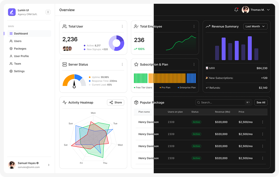Expand the Thomas M. profile menu

pyautogui.click(x=268, y=10)
